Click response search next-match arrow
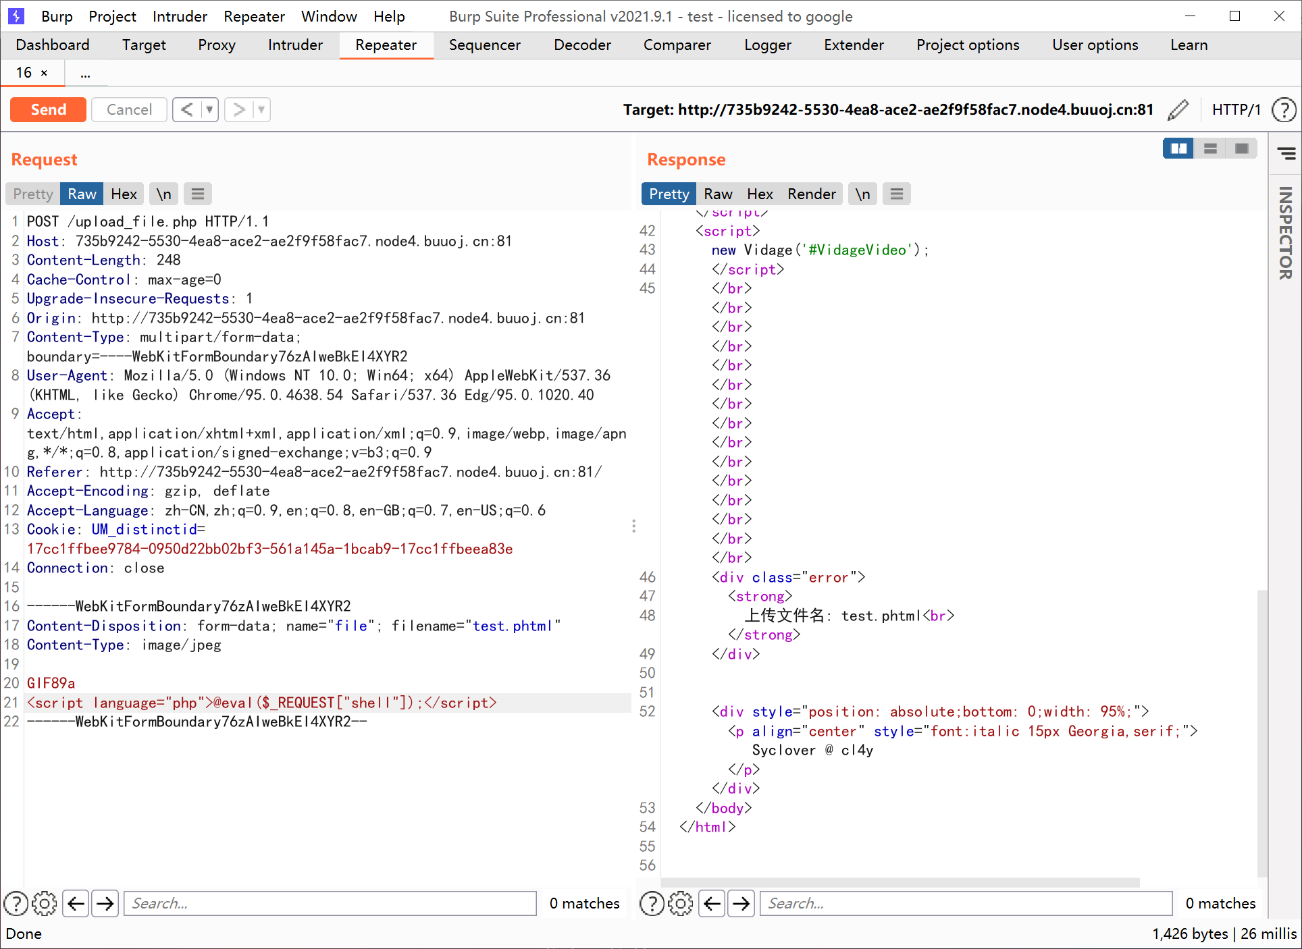This screenshot has width=1302, height=949. click(741, 903)
